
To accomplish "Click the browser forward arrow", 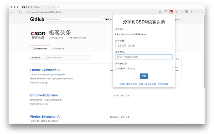I will click(x=16, y=12).
